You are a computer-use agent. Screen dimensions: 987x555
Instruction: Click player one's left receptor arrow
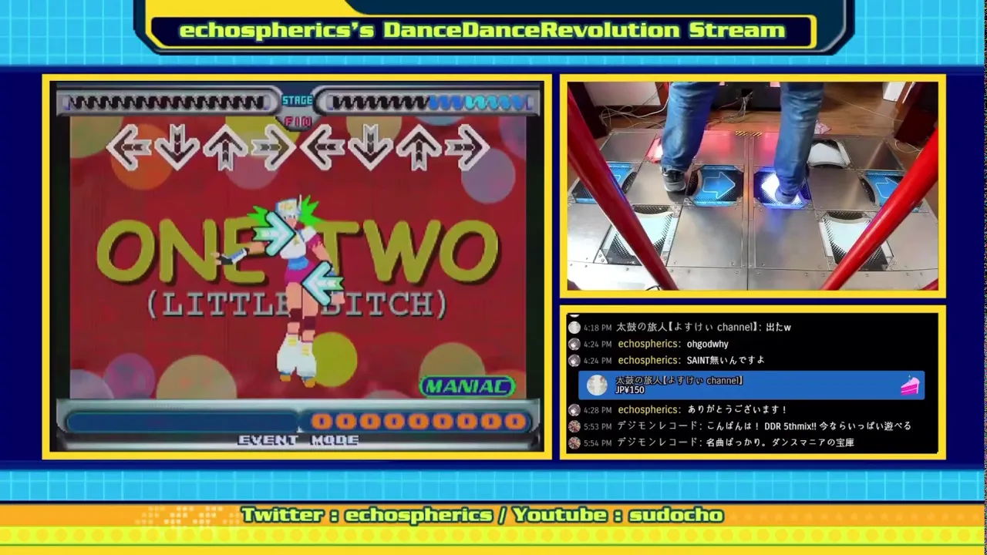click(129, 147)
